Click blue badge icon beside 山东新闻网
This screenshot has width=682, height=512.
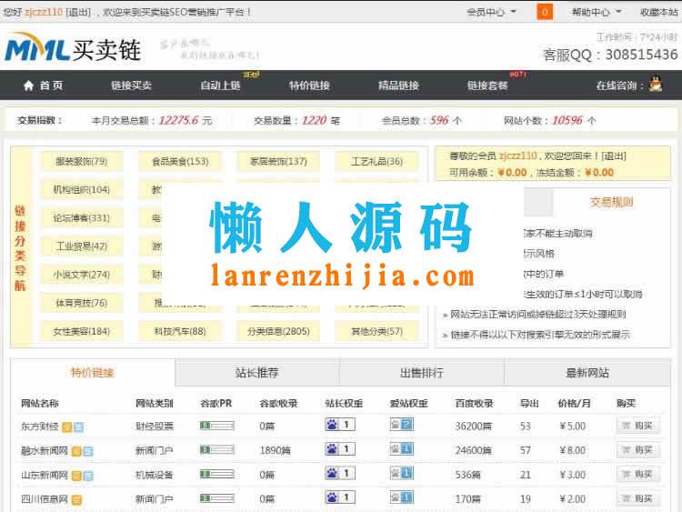point(88,476)
